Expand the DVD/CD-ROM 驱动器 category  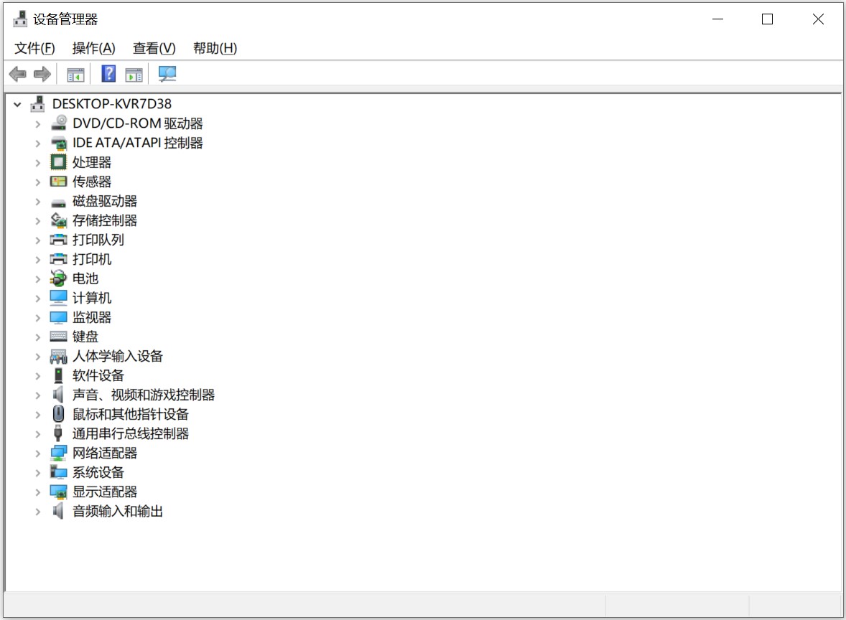click(38, 124)
